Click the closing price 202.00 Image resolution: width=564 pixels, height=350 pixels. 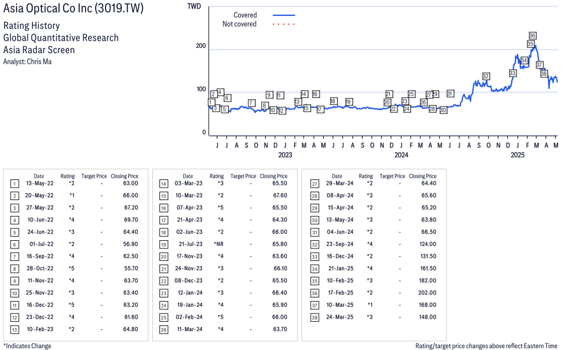pyautogui.click(x=427, y=293)
